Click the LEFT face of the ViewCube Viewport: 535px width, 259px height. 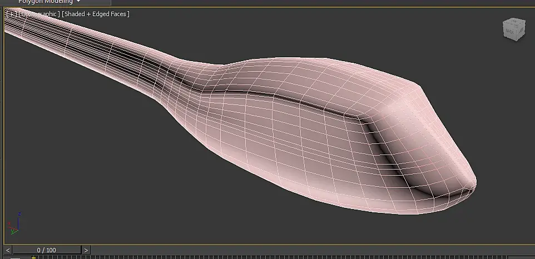coord(521,30)
